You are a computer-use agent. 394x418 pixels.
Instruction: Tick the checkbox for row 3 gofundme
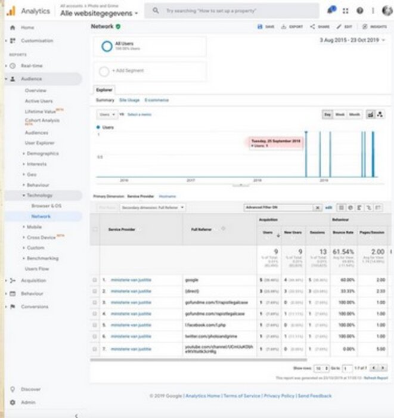pyautogui.click(x=95, y=302)
